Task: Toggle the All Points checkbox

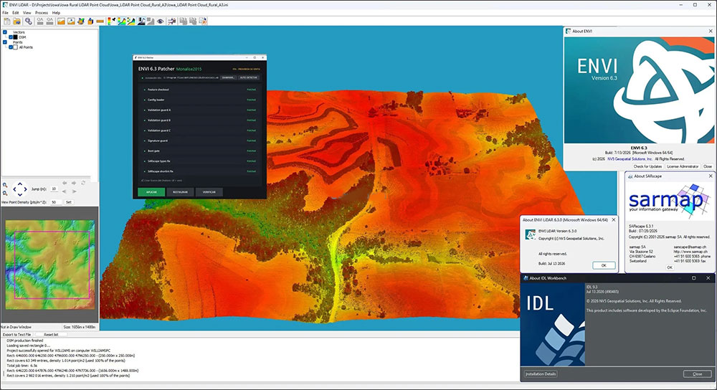Action: [11, 47]
